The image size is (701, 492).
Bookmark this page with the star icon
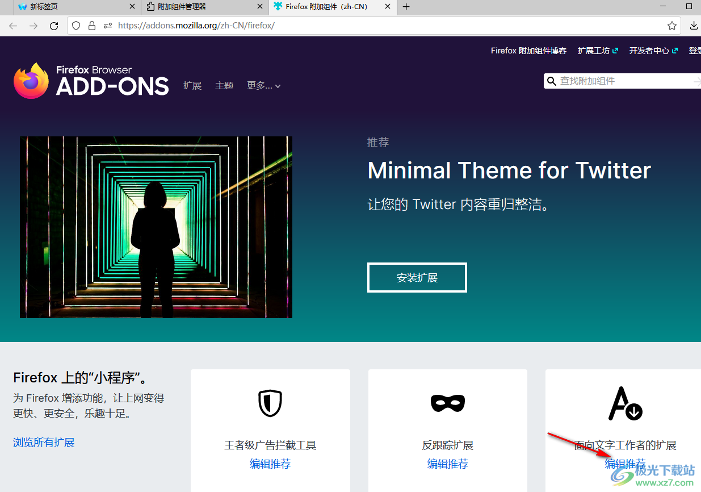(x=672, y=26)
